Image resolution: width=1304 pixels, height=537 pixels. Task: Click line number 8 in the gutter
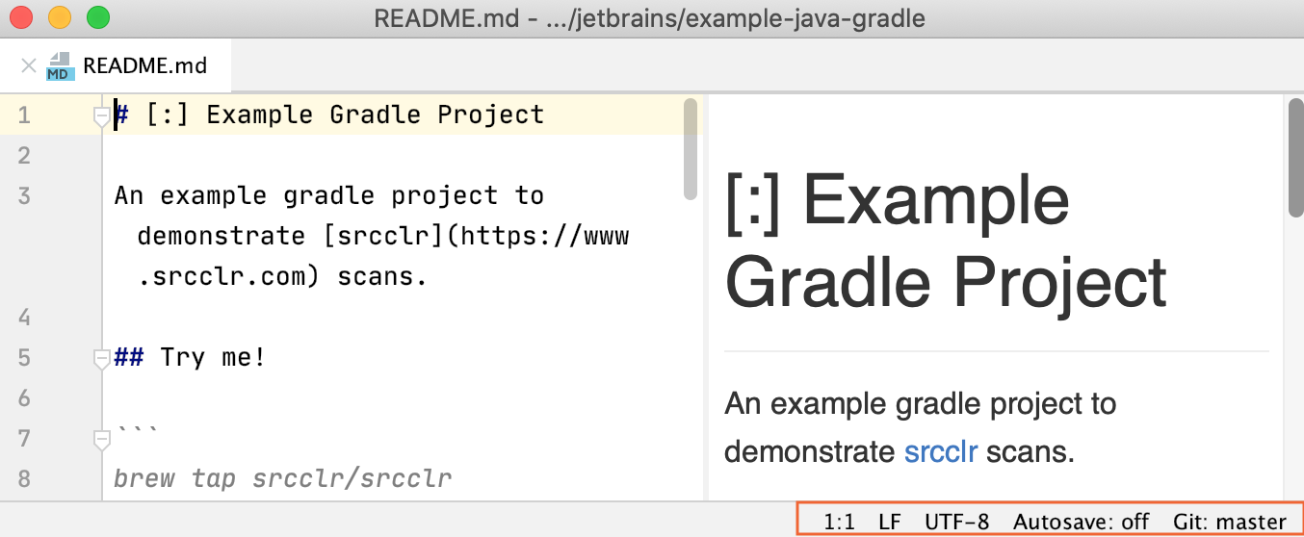point(24,478)
